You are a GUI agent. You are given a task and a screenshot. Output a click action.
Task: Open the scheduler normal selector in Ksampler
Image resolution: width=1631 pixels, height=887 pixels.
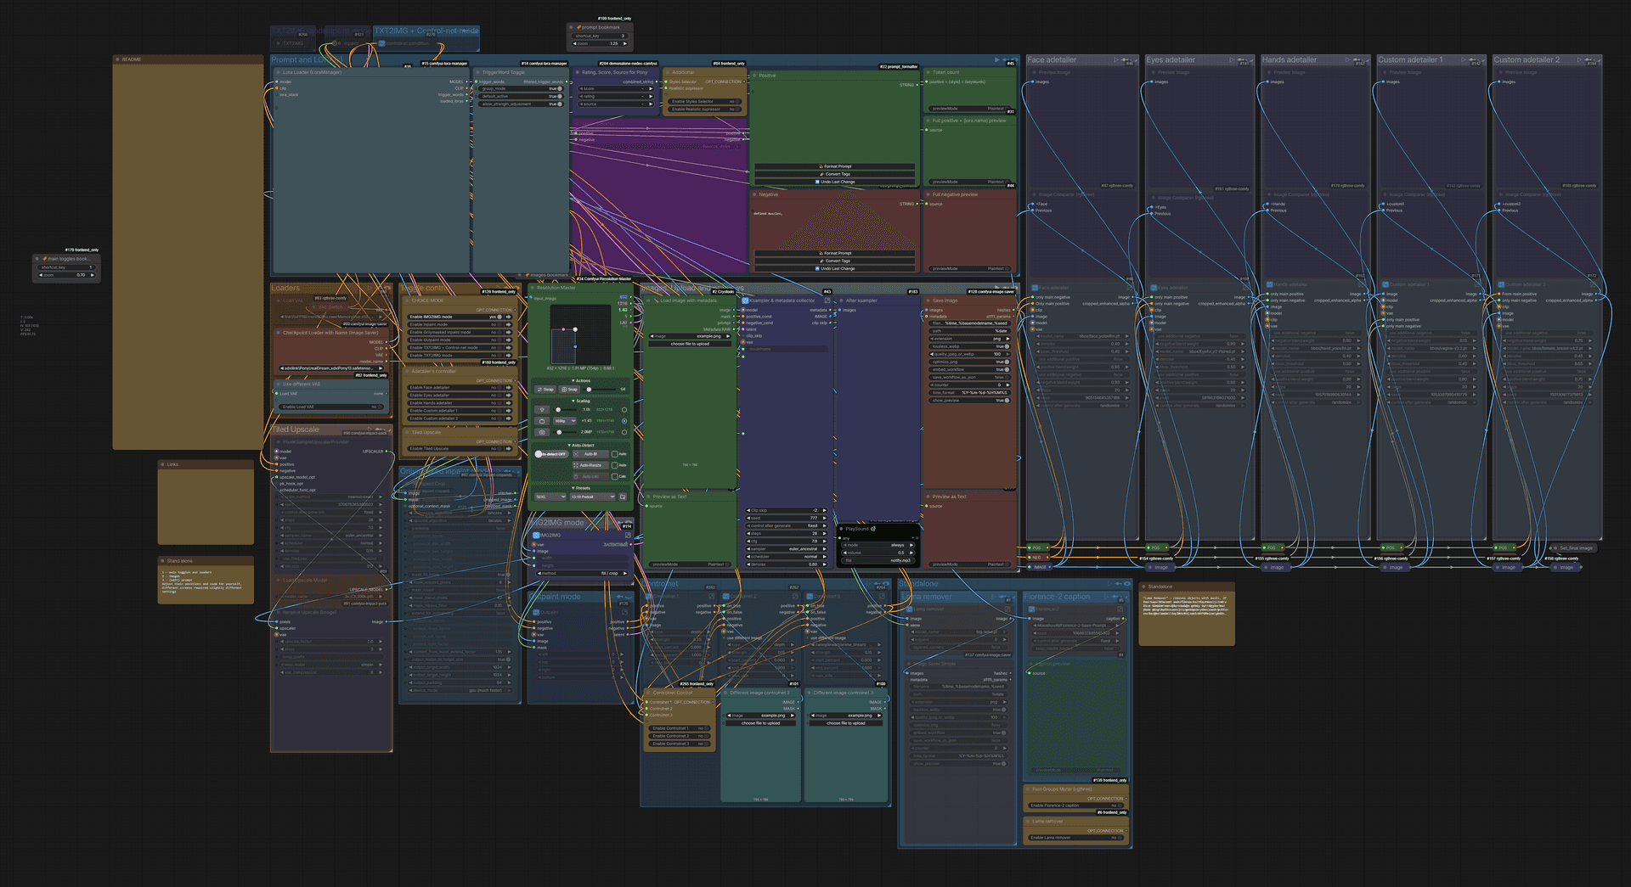click(787, 557)
